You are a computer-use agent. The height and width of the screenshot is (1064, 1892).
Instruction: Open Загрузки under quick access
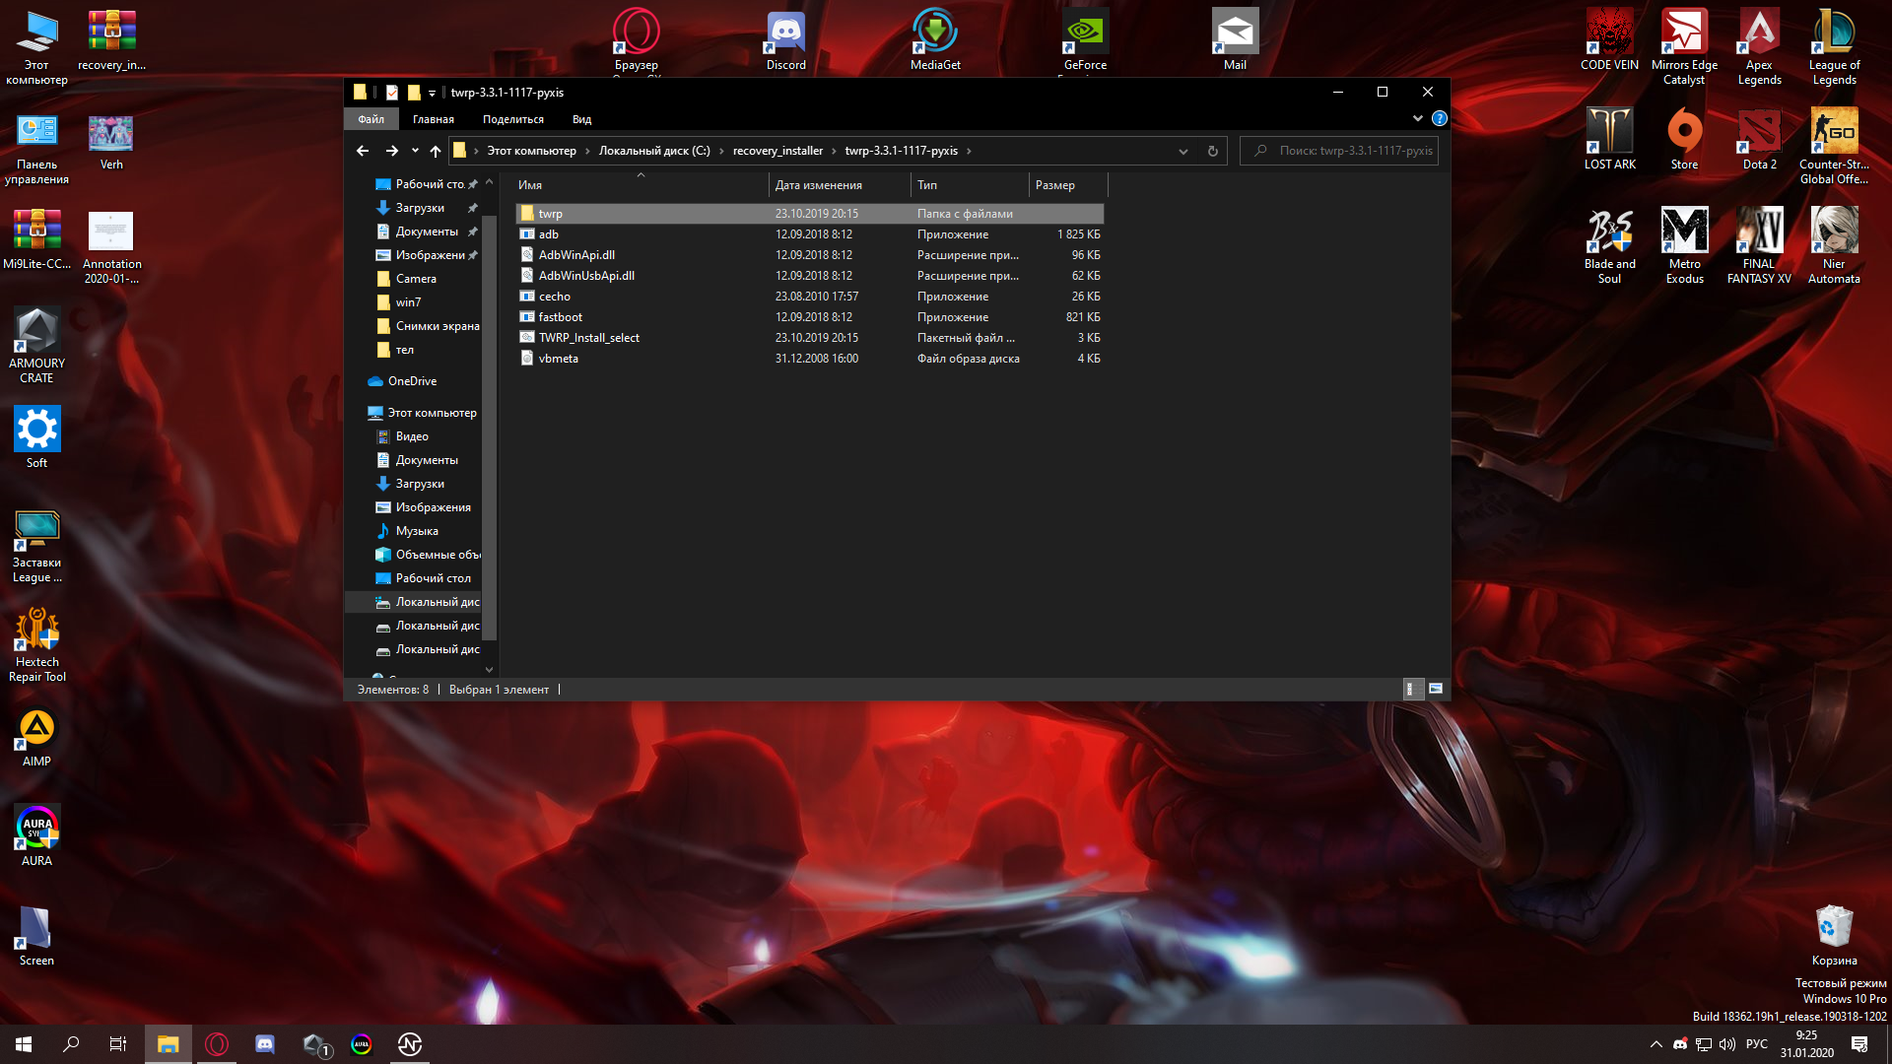[420, 208]
